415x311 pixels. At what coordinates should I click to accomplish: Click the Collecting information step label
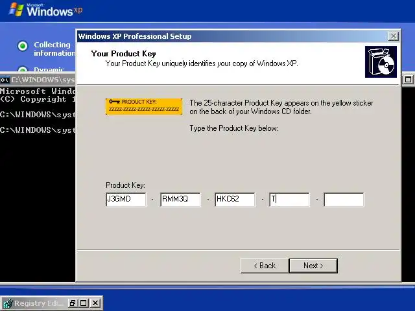tap(54, 49)
